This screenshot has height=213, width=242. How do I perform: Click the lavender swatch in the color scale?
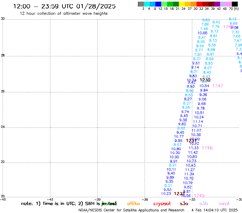coord(223,4)
